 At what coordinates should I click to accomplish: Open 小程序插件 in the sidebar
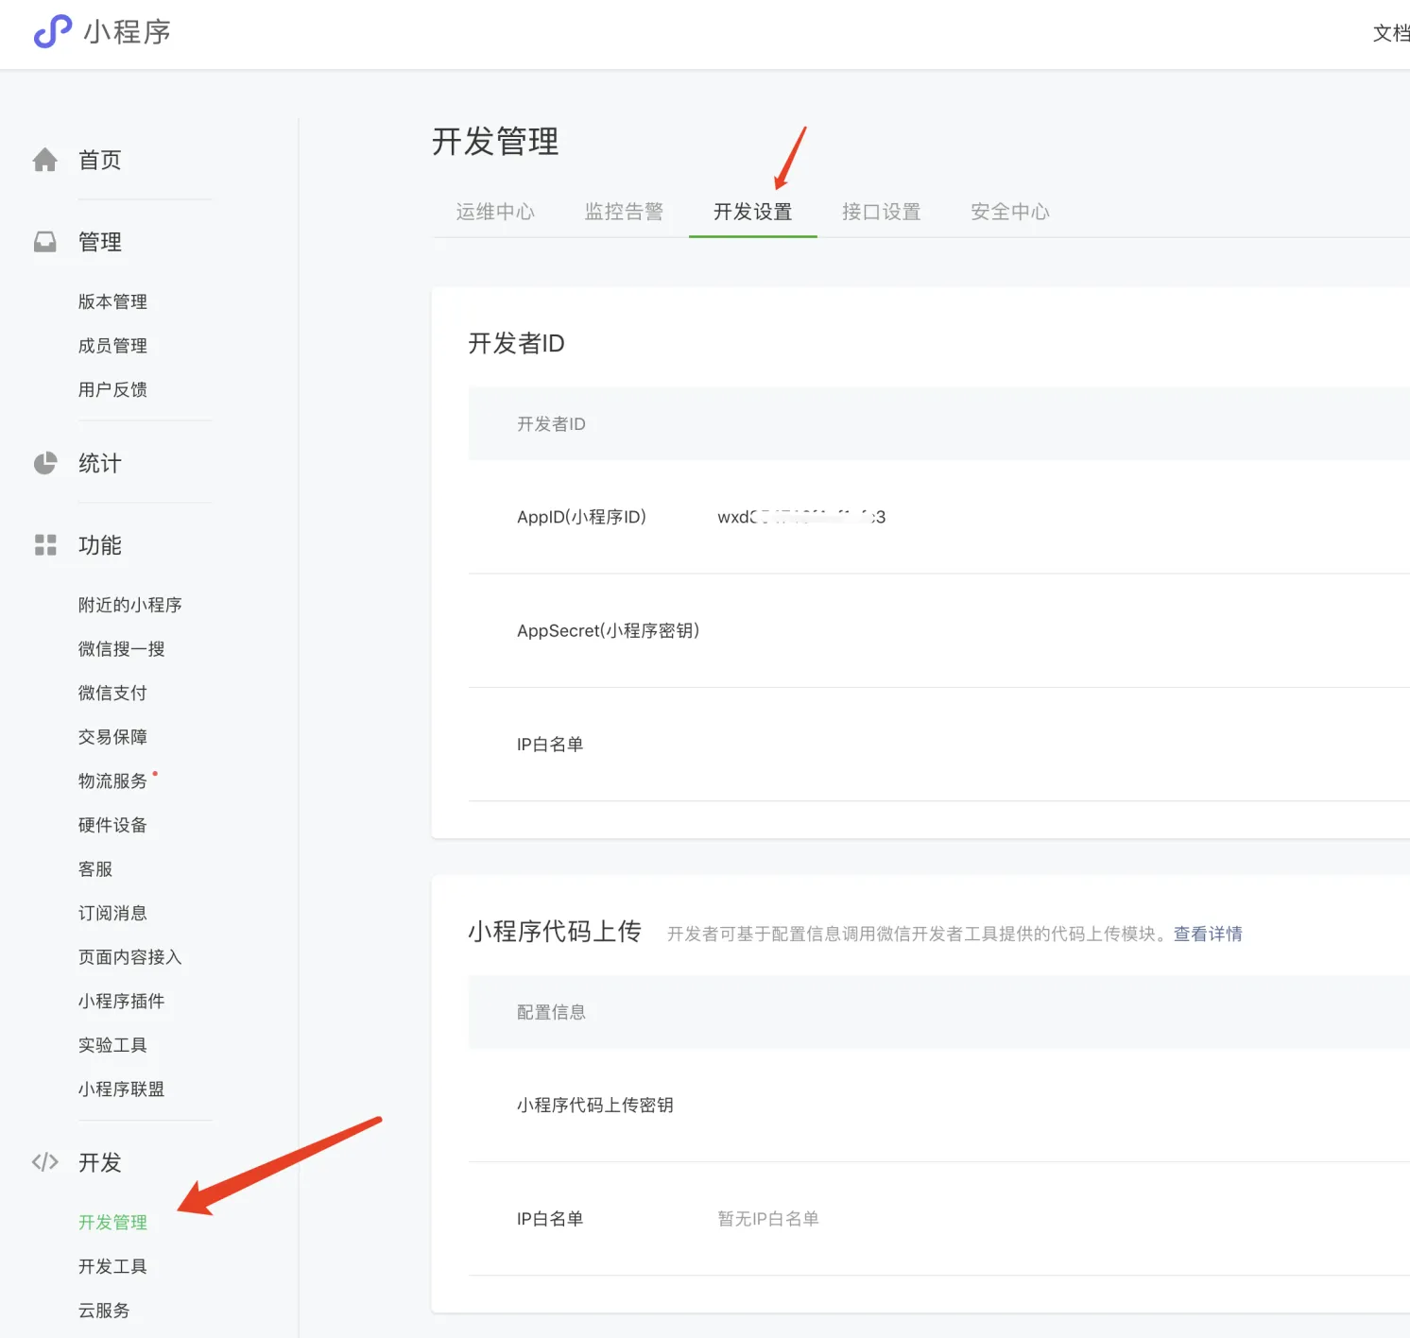121,1001
